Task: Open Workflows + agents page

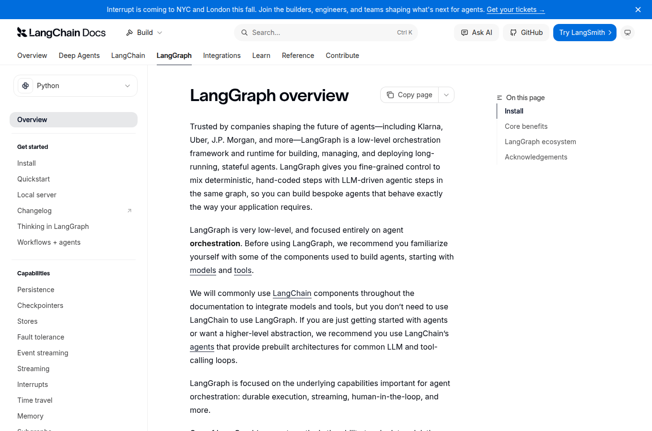Action: click(49, 242)
